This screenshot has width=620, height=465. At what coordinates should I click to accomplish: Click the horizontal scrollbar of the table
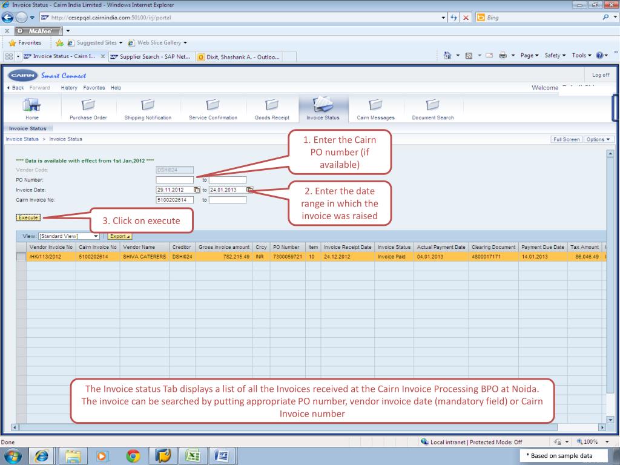tap(288, 427)
